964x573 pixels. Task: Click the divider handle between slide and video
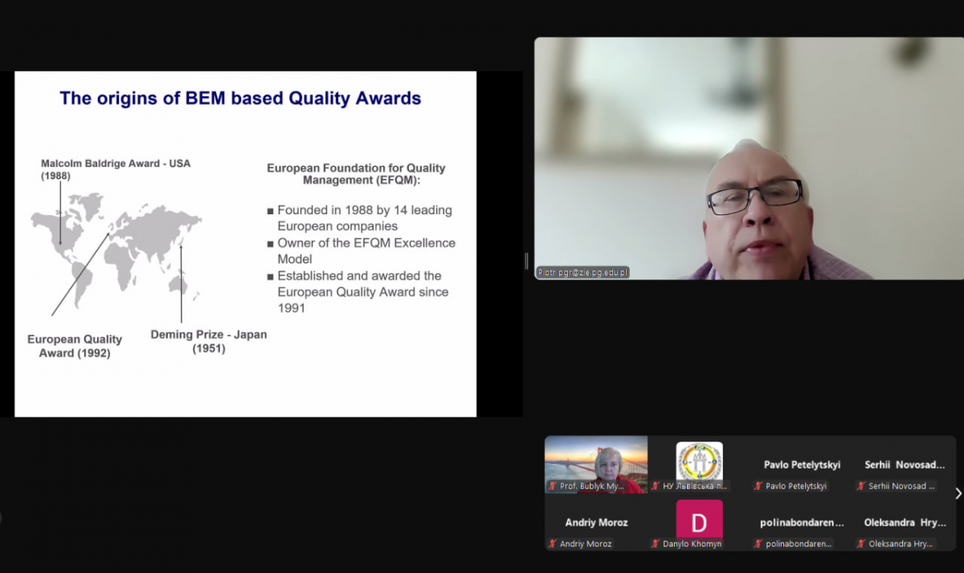pyautogui.click(x=527, y=261)
